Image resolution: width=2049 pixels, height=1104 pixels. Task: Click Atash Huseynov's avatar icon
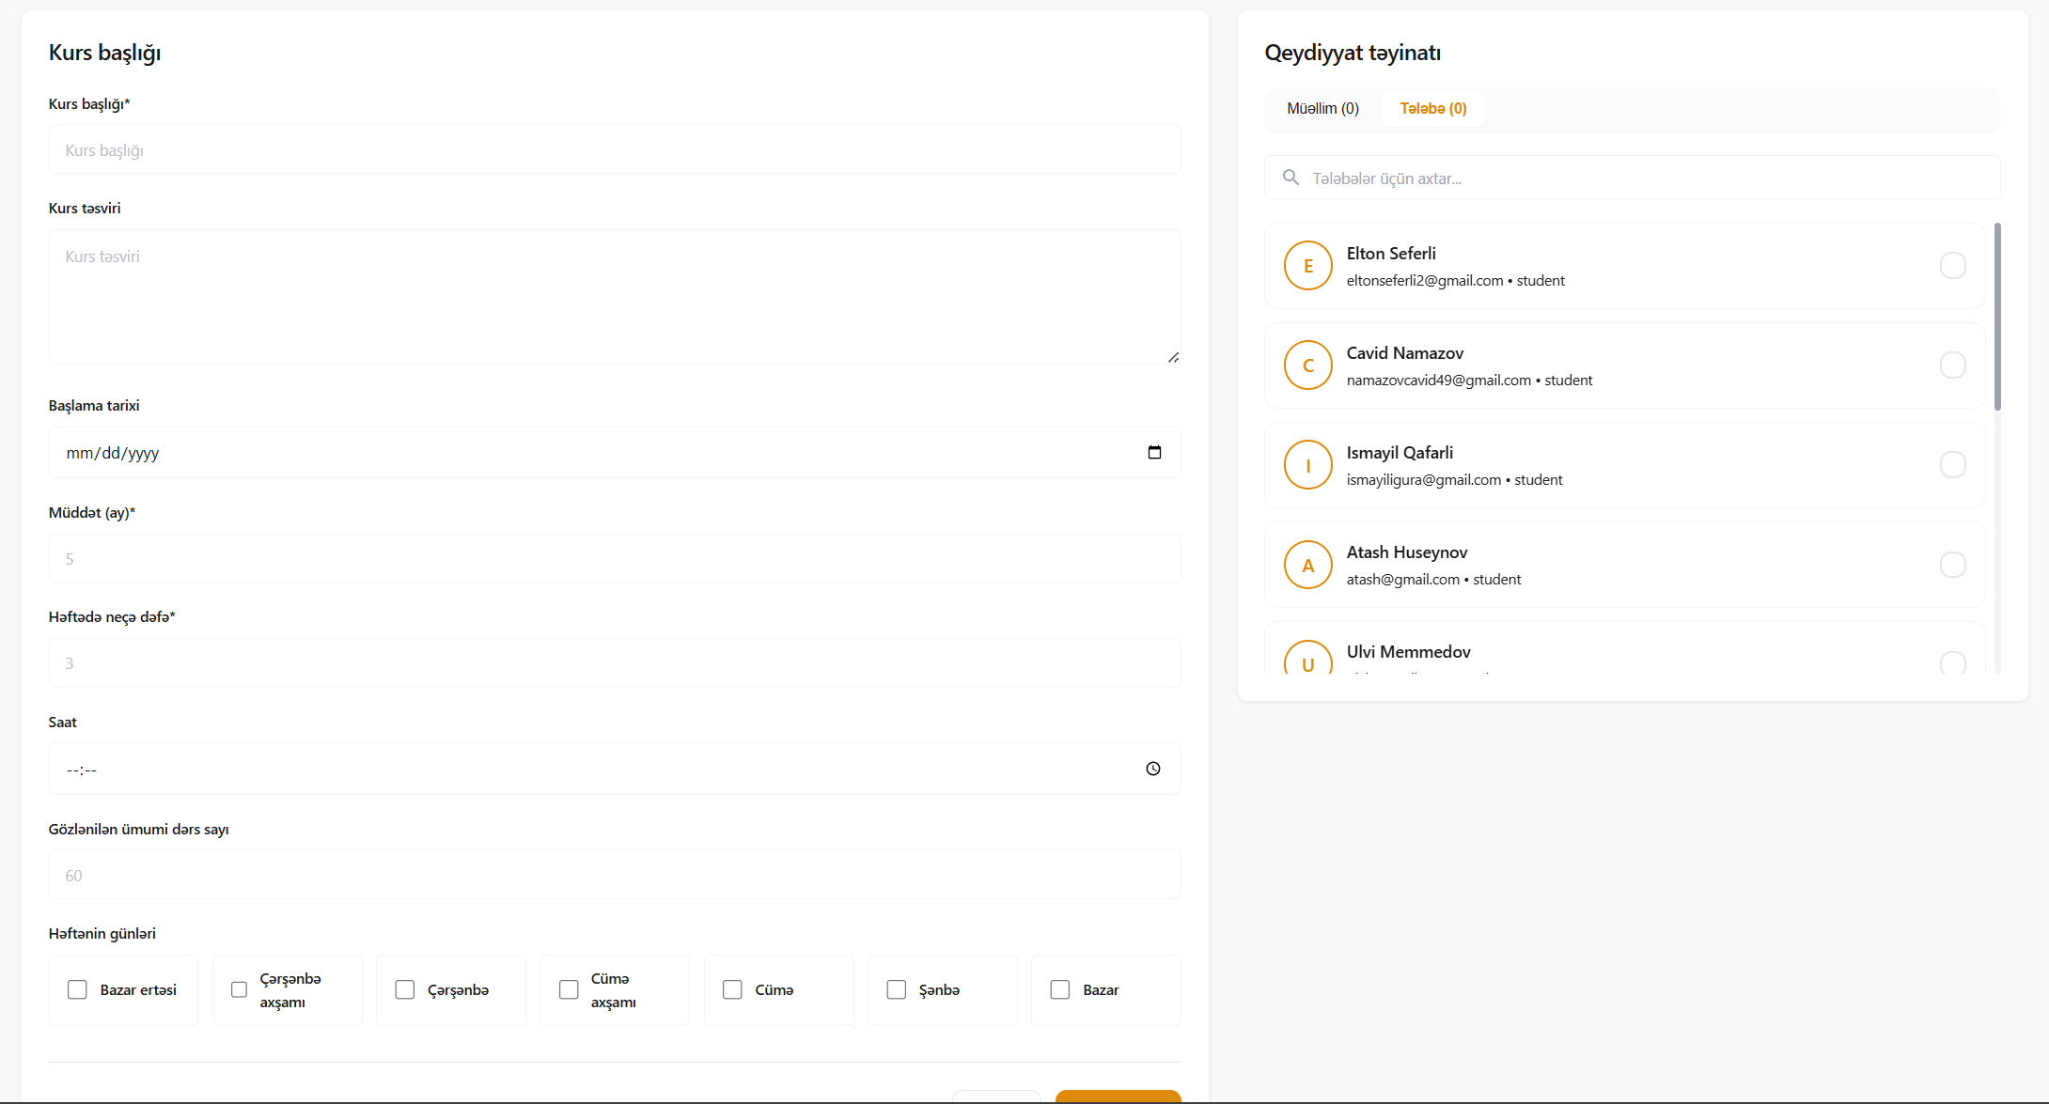[1307, 565]
